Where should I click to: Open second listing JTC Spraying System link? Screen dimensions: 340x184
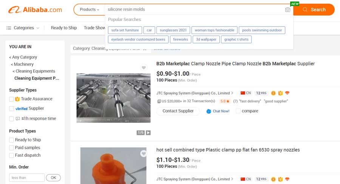click(x=193, y=179)
